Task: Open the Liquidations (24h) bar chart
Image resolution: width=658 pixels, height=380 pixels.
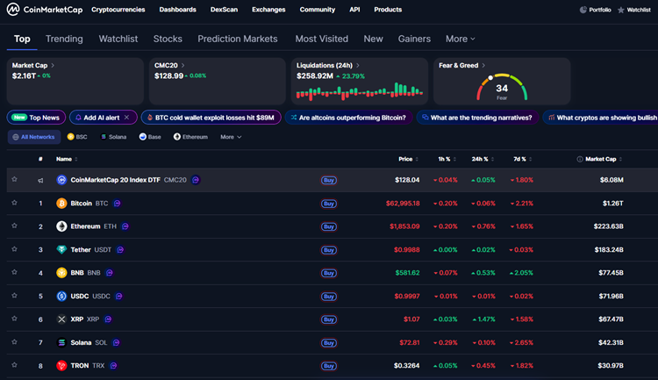Action: click(x=360, y=91)
